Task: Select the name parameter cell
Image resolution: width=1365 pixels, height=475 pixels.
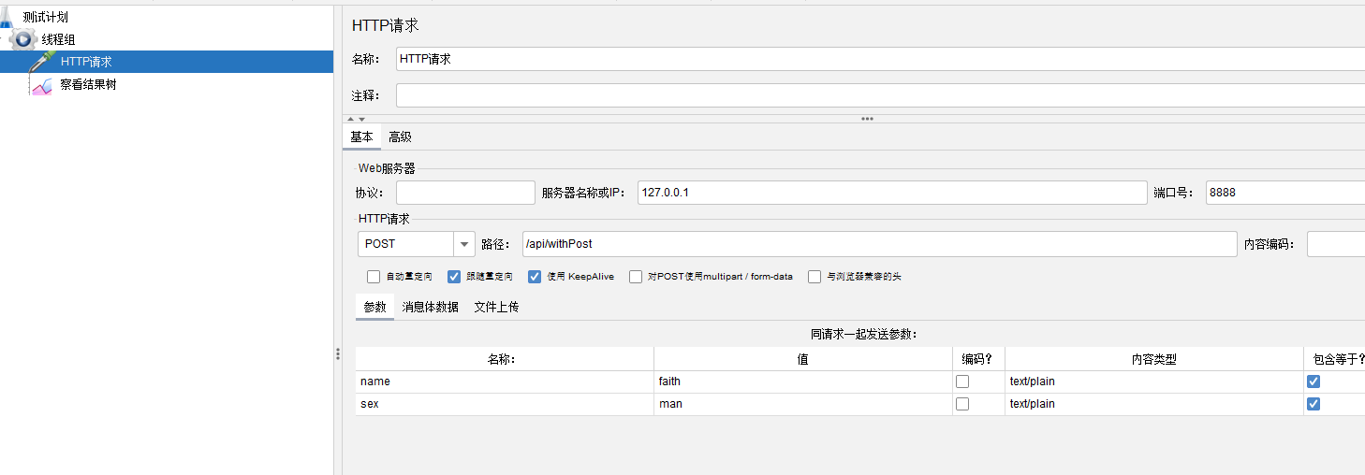Action: coord(505,381)
